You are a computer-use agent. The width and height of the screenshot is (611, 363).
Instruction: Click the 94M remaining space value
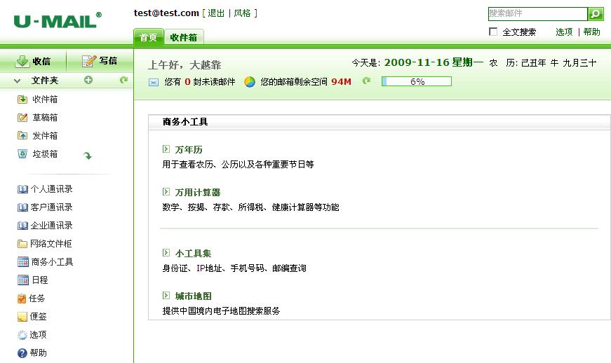coord(342,82)
